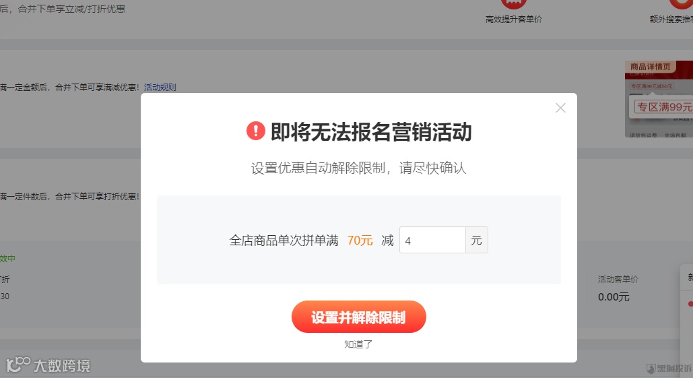Click the 全店商品单次拼单满 label
This screenshot has width=693, height=378.
(x=284, y=241)
